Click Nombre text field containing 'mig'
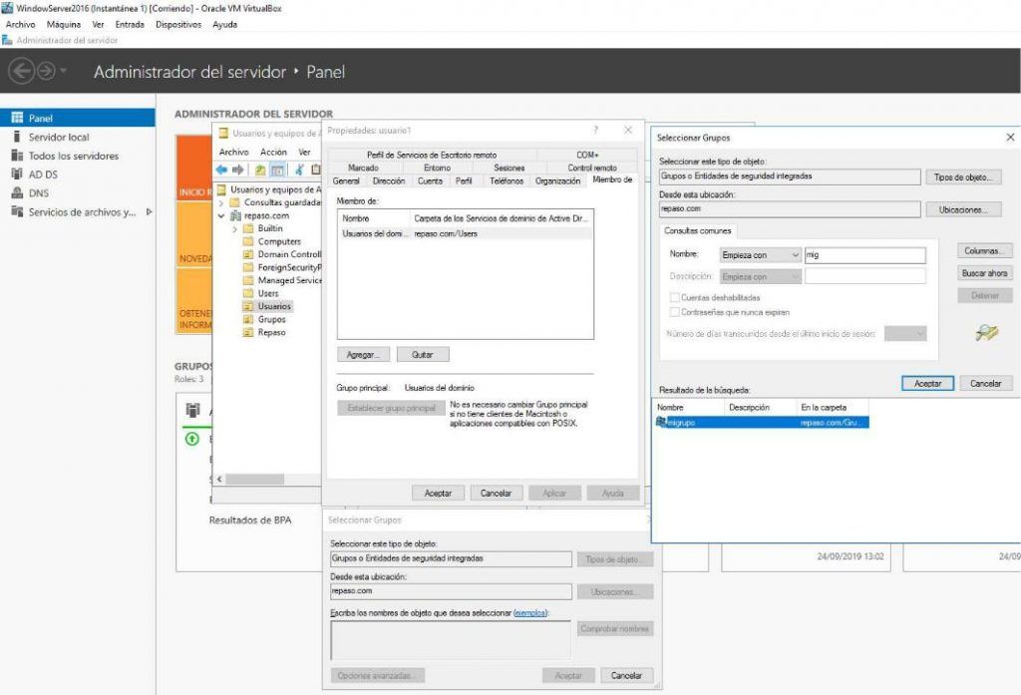This screenshot has height=695, width=1021. (x=864, y=255)
